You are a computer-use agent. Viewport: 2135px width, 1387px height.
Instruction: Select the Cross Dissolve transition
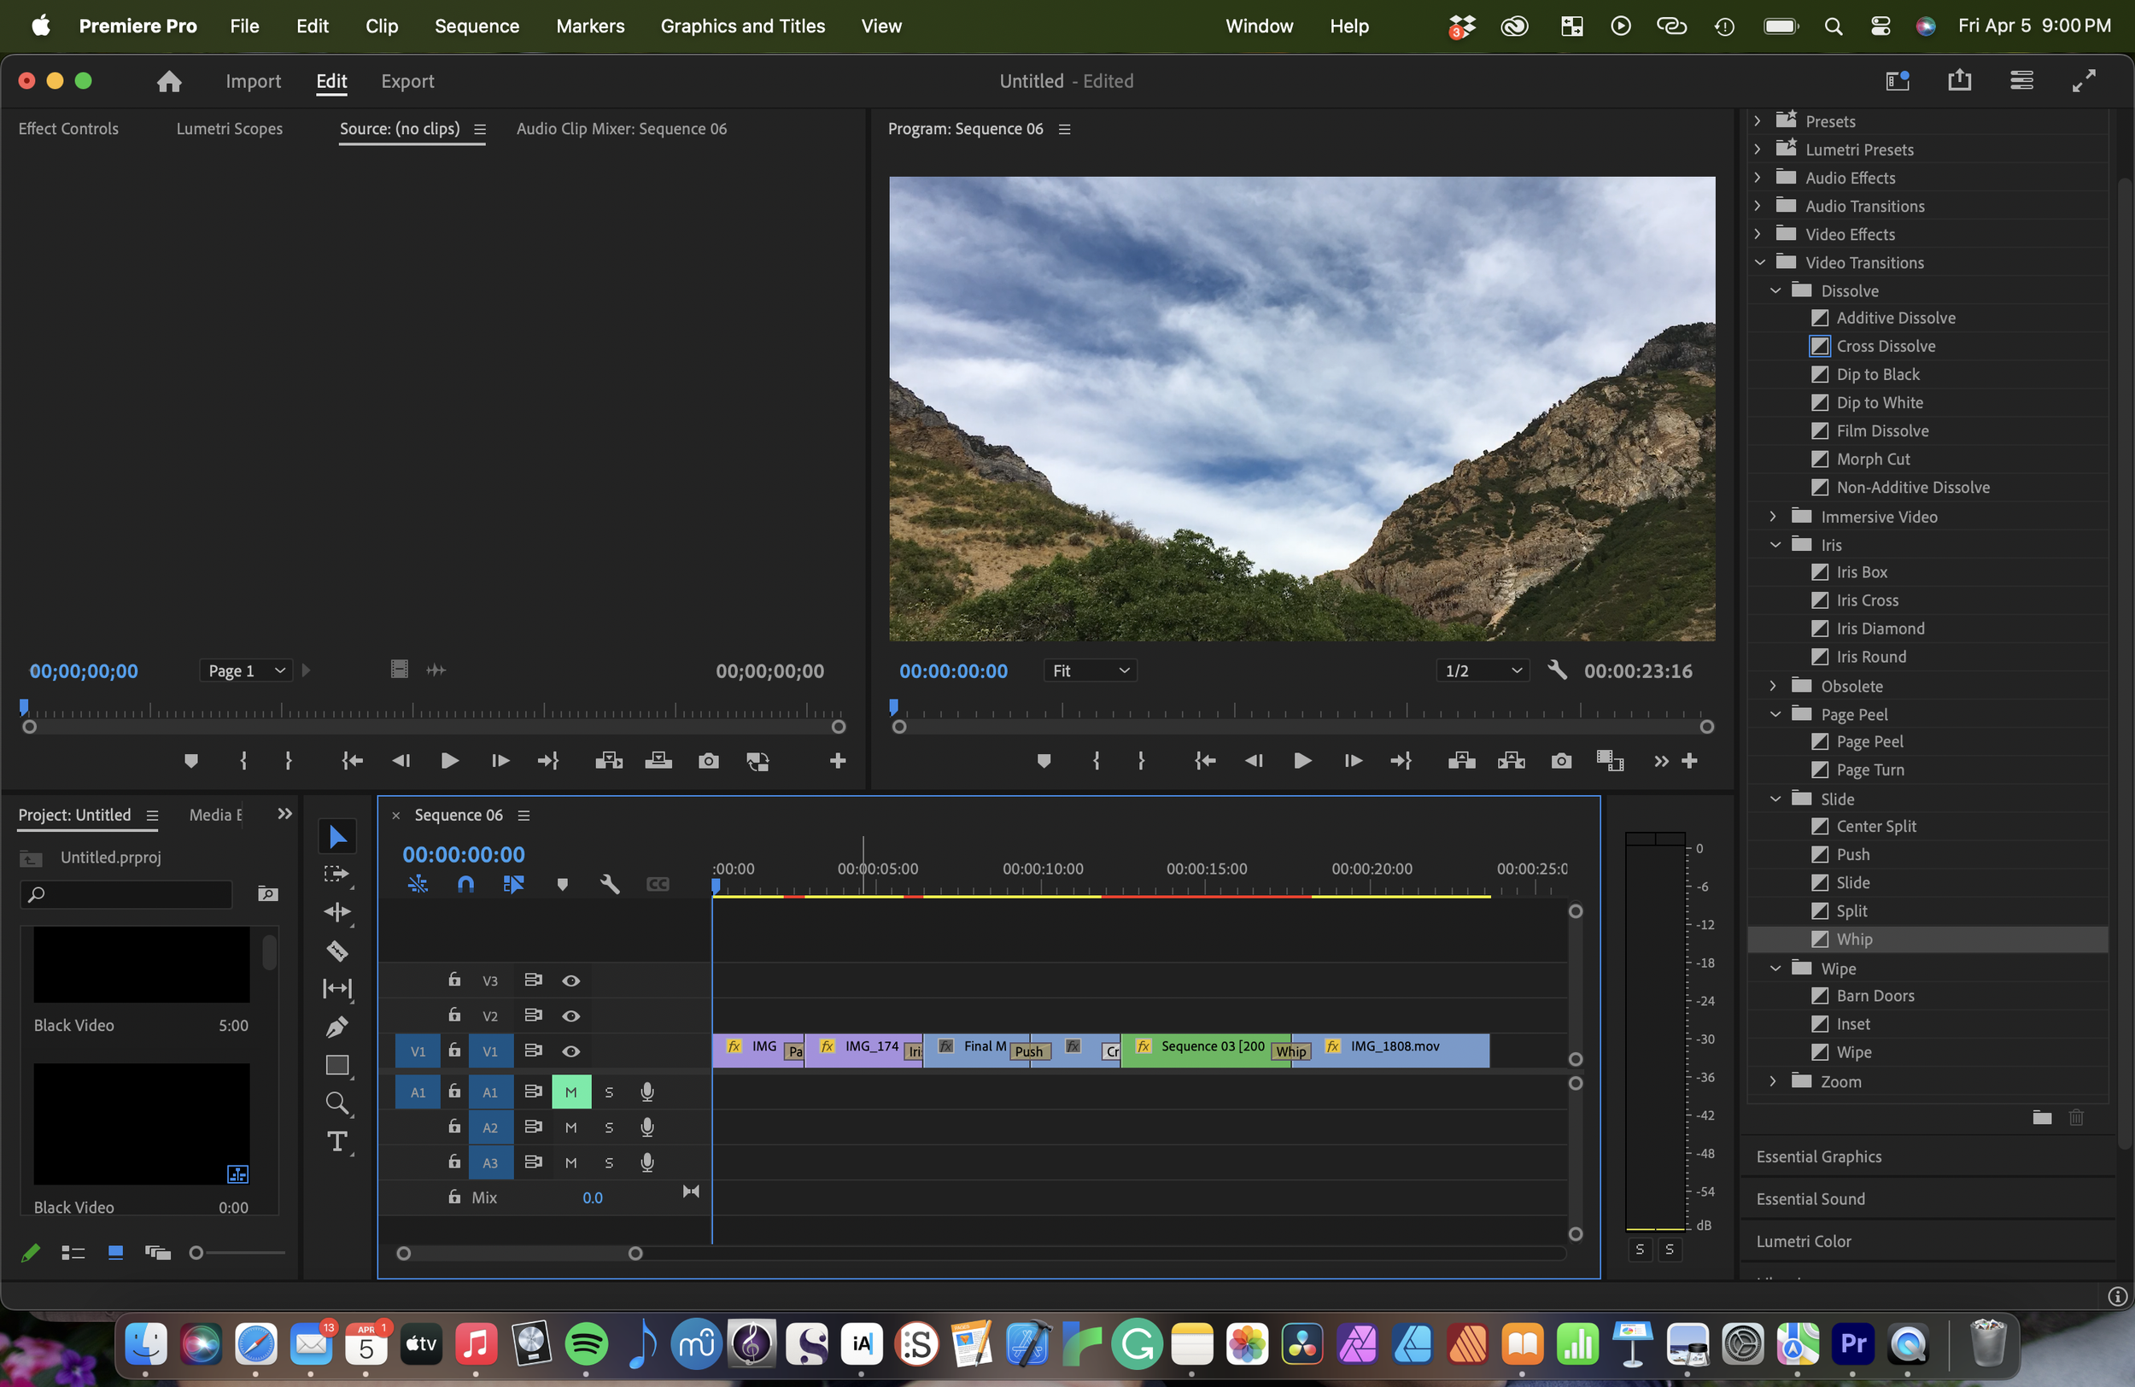coord(1885,346)
